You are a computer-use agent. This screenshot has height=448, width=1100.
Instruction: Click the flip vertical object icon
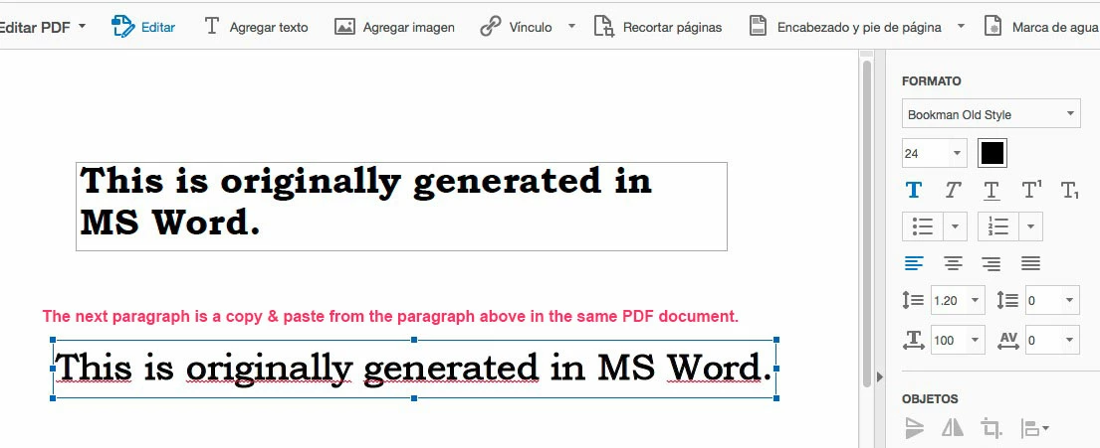[x=914, y=427]
